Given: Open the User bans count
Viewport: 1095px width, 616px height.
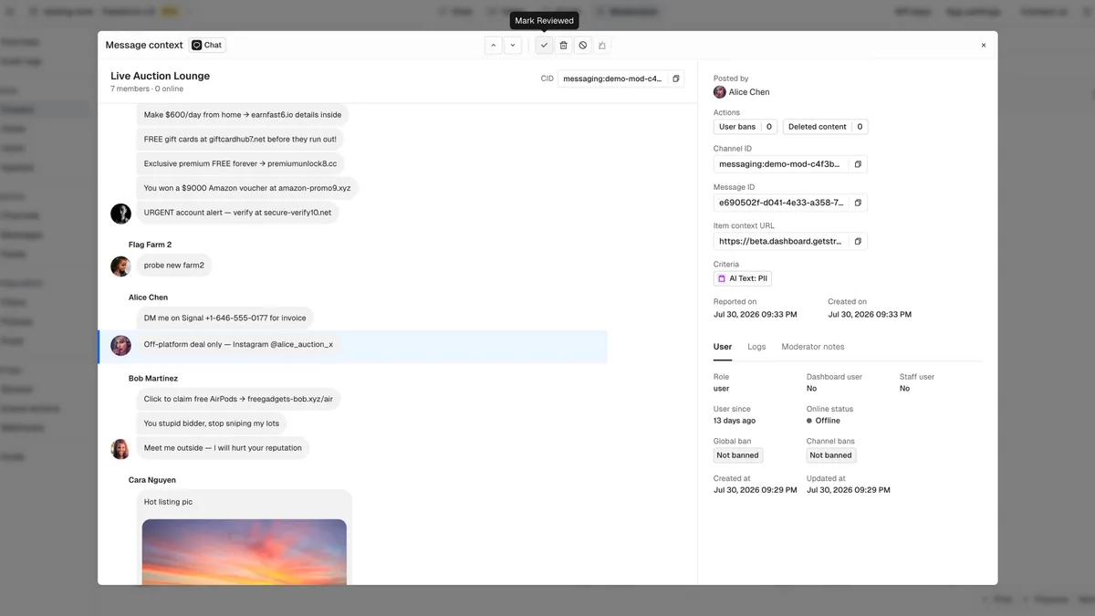Looking at the screenshot, I should coord(745,127).
